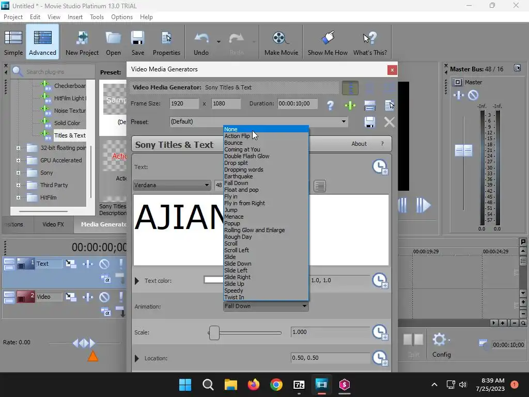Select None in animation list
The height and width of the screenshot is (397, 529).
[266, 129]
